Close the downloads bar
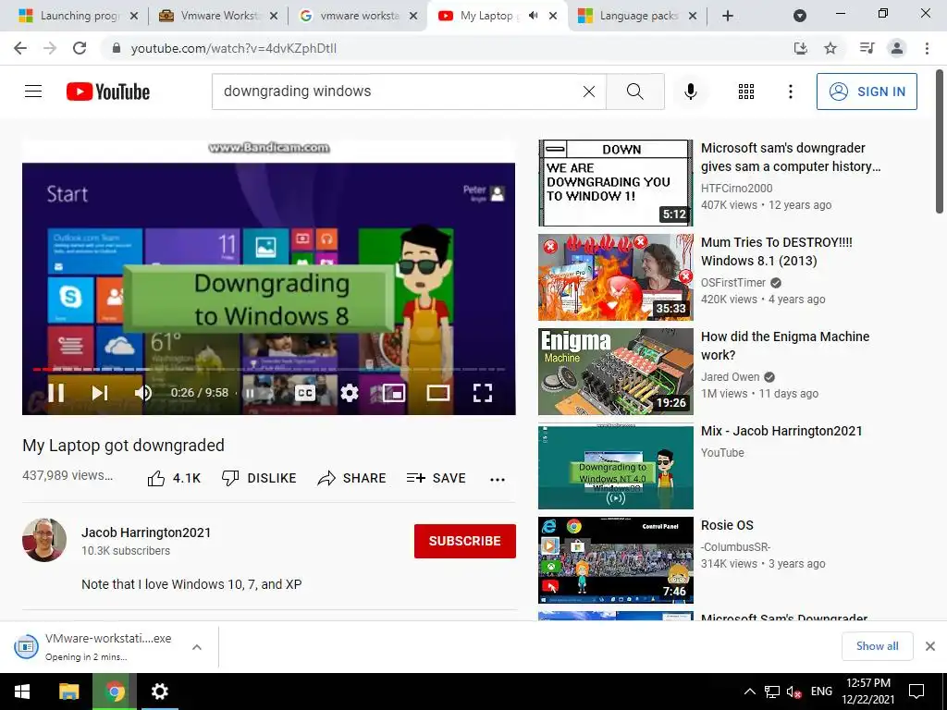This screenshot has height=710, width=947. 930,646
